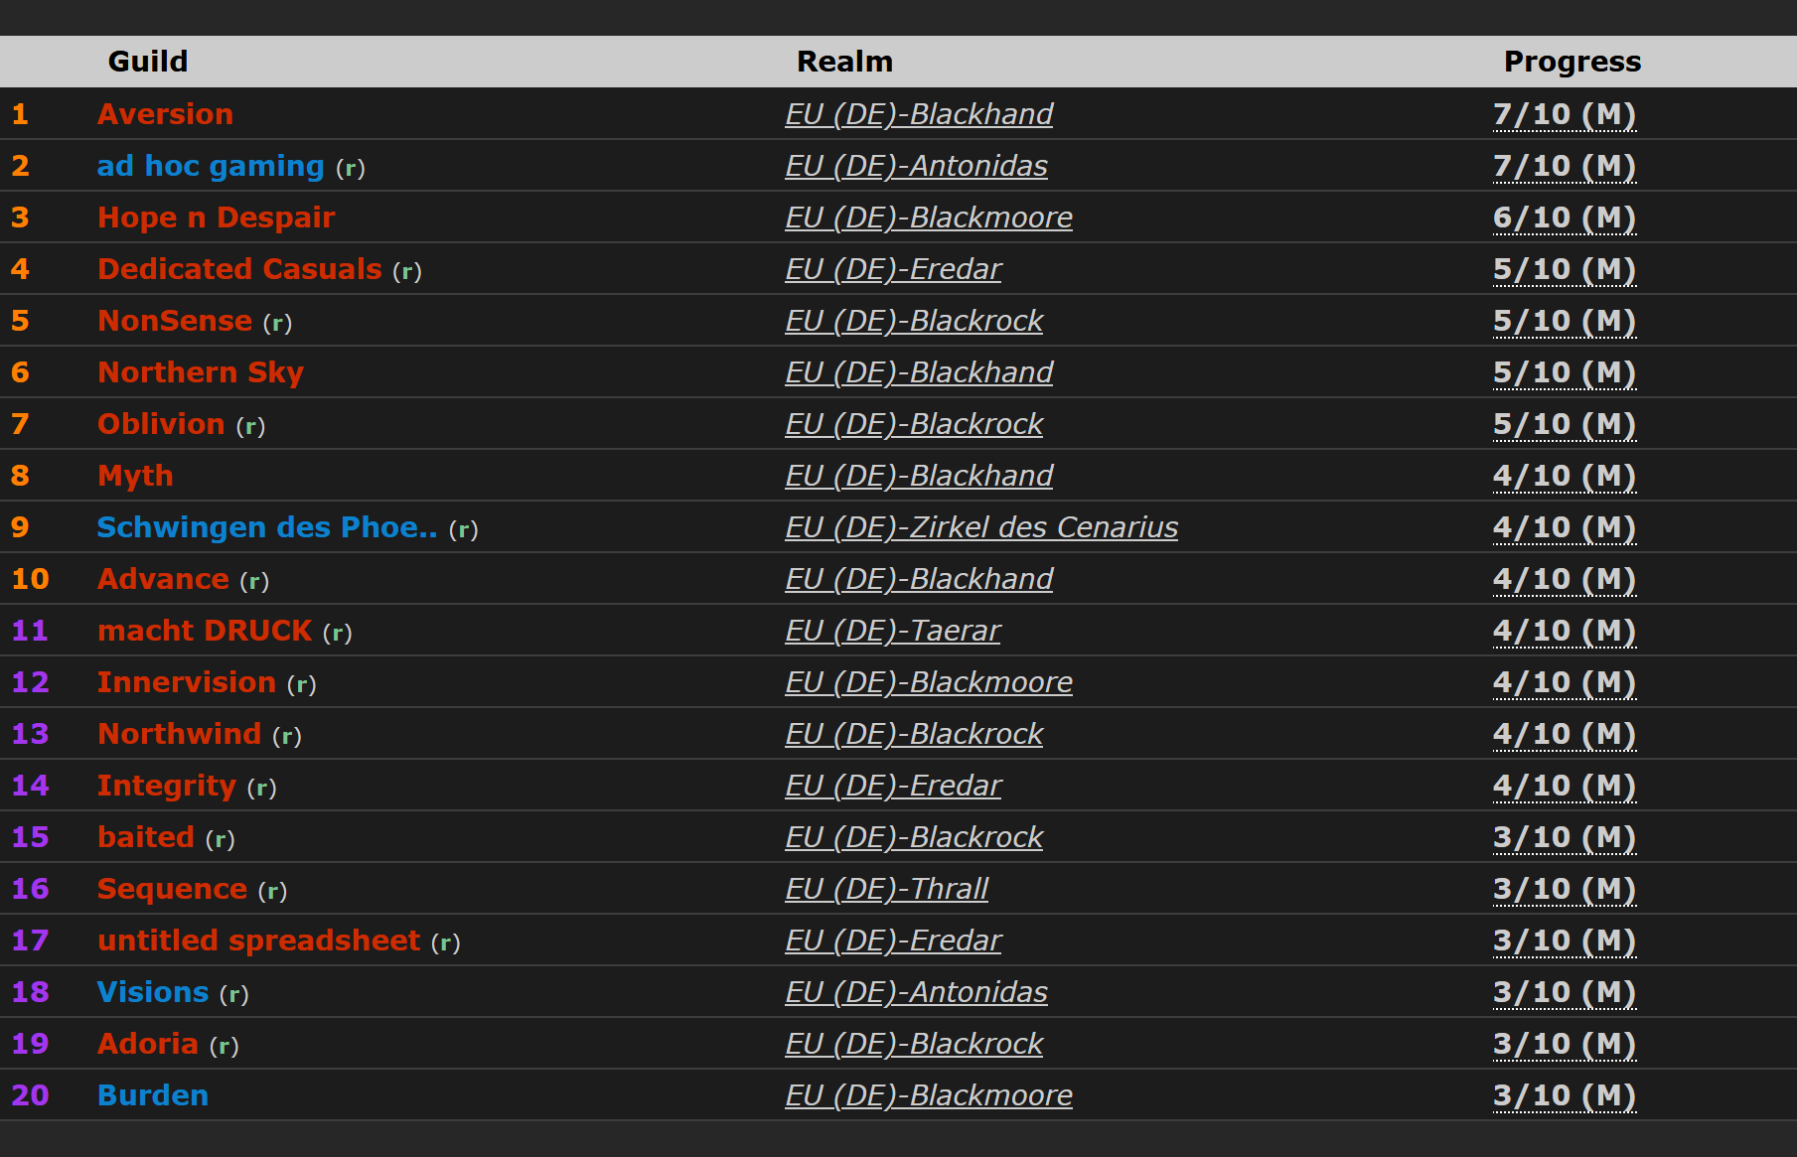Image resolution: width=1797 pixels, height=1157 pixels.
Task: Click rank number 10
Action: pyautogui.click(x=30, y=579)
